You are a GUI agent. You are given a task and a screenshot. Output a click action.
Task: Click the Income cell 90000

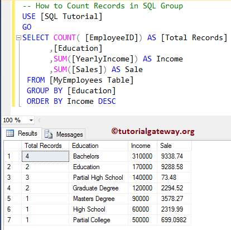point(143,199)
